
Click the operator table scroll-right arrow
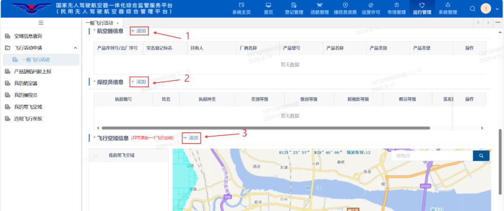click(x=482, y=128)
